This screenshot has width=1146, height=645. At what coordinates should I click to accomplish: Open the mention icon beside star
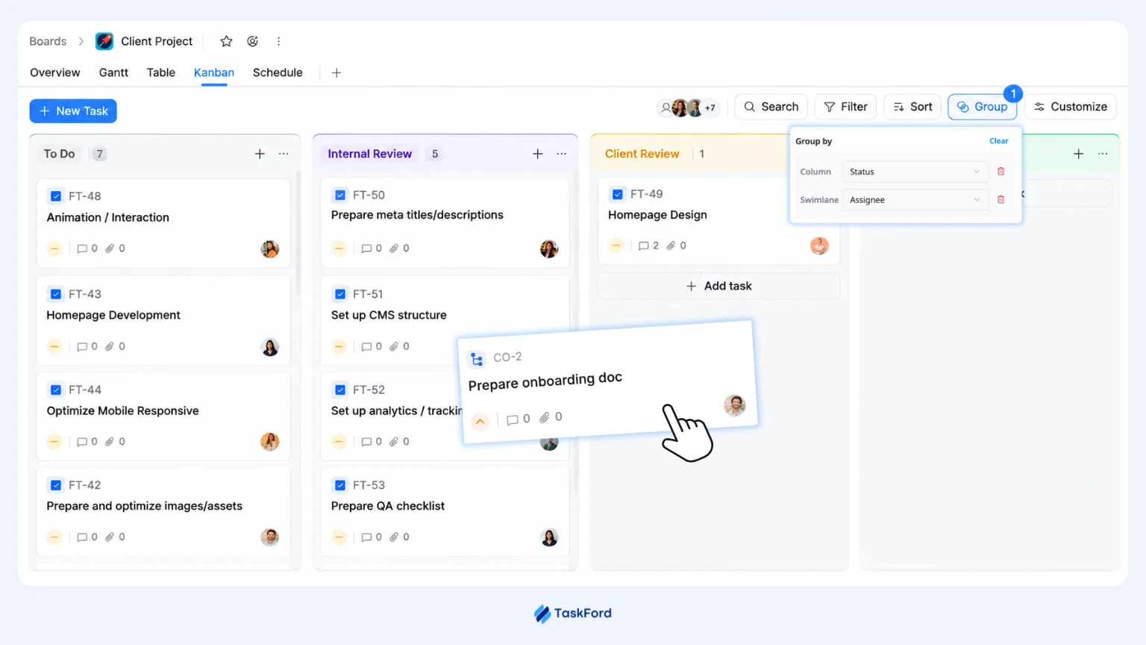[253, 41]
